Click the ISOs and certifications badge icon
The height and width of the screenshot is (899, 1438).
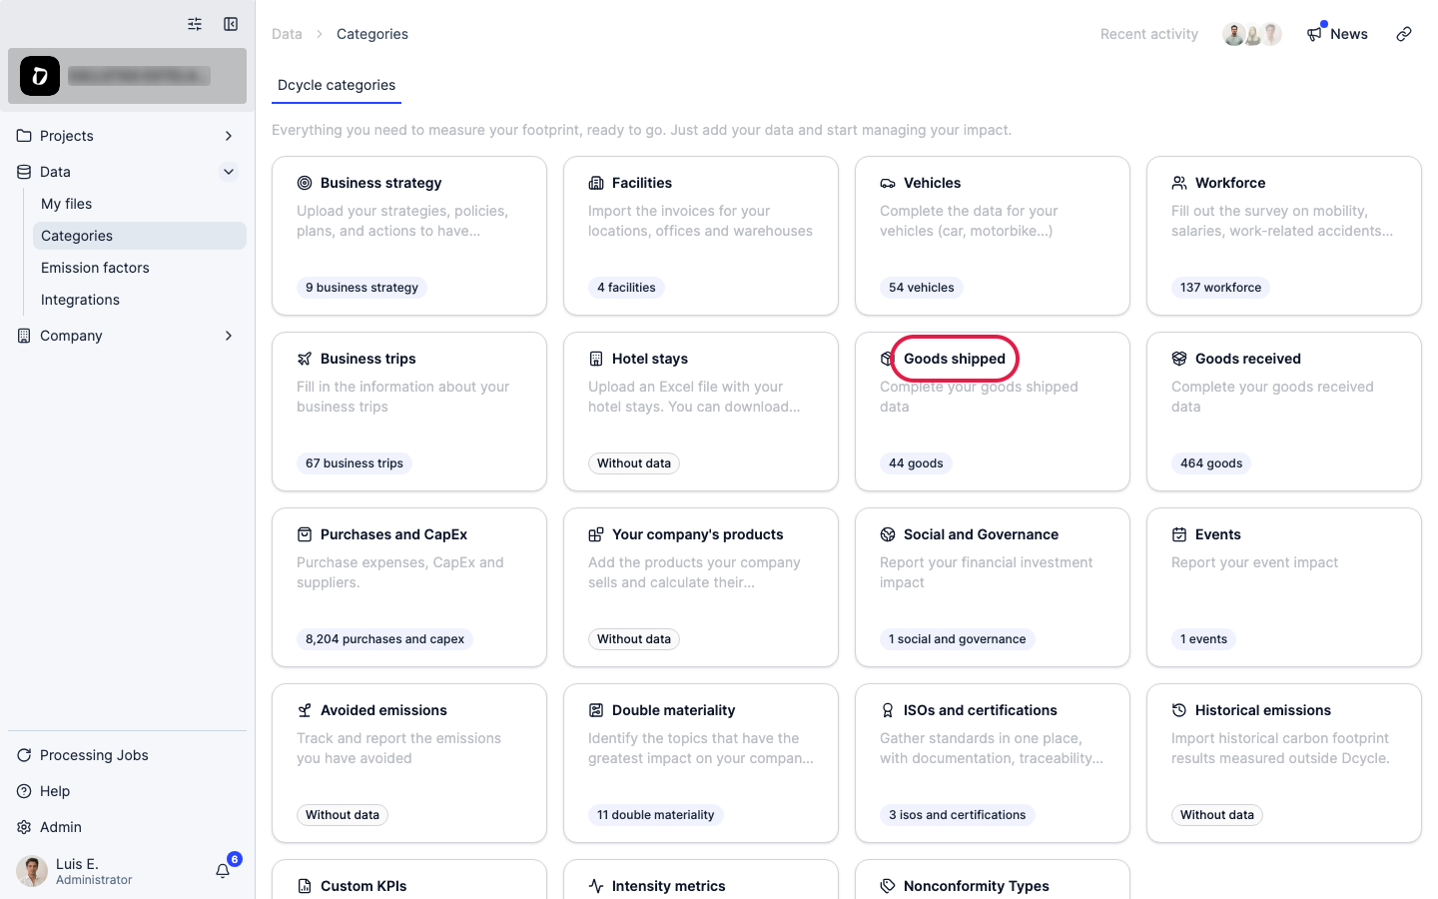pyautogui.click(x=888, y=710)
